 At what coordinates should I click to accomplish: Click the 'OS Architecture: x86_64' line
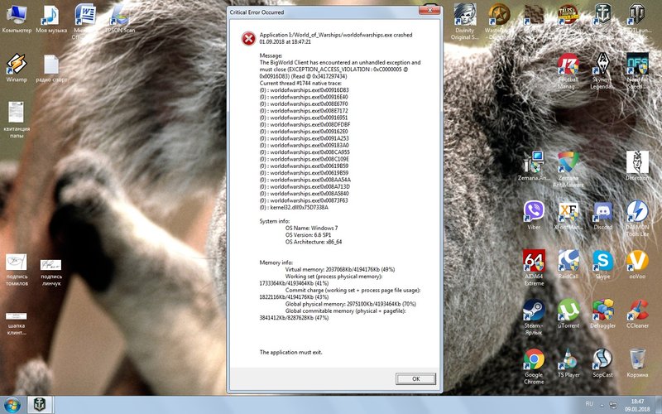(314, 242)
